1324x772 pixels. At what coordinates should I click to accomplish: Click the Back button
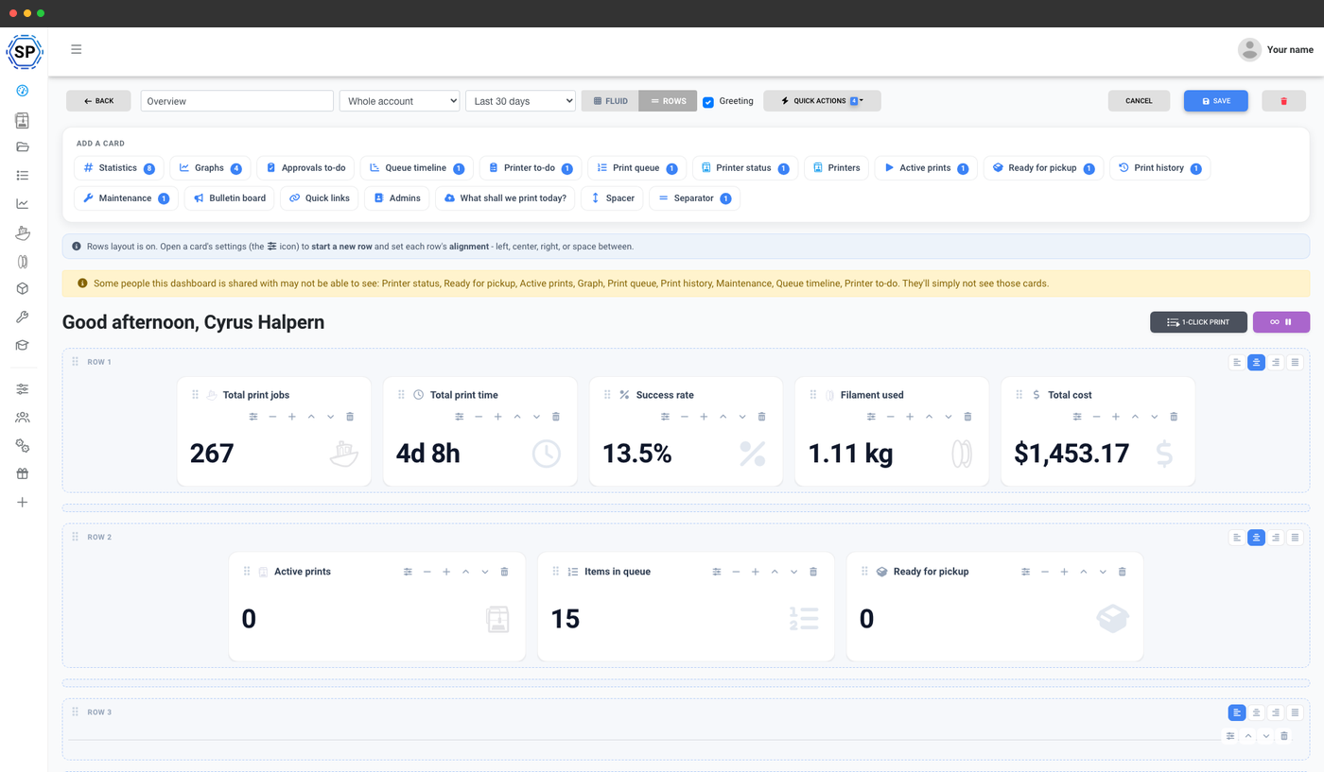[x=98, y=101]
